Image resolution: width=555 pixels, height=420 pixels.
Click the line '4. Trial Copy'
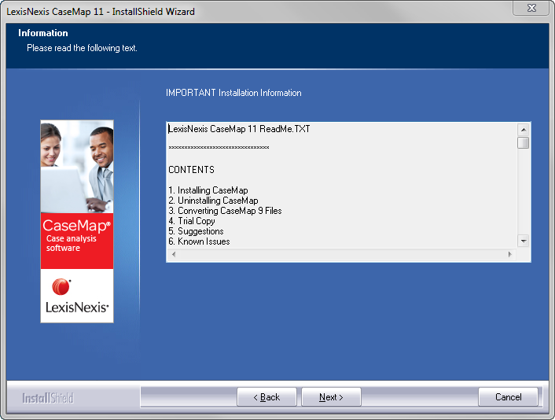click(x=192, y=221)
